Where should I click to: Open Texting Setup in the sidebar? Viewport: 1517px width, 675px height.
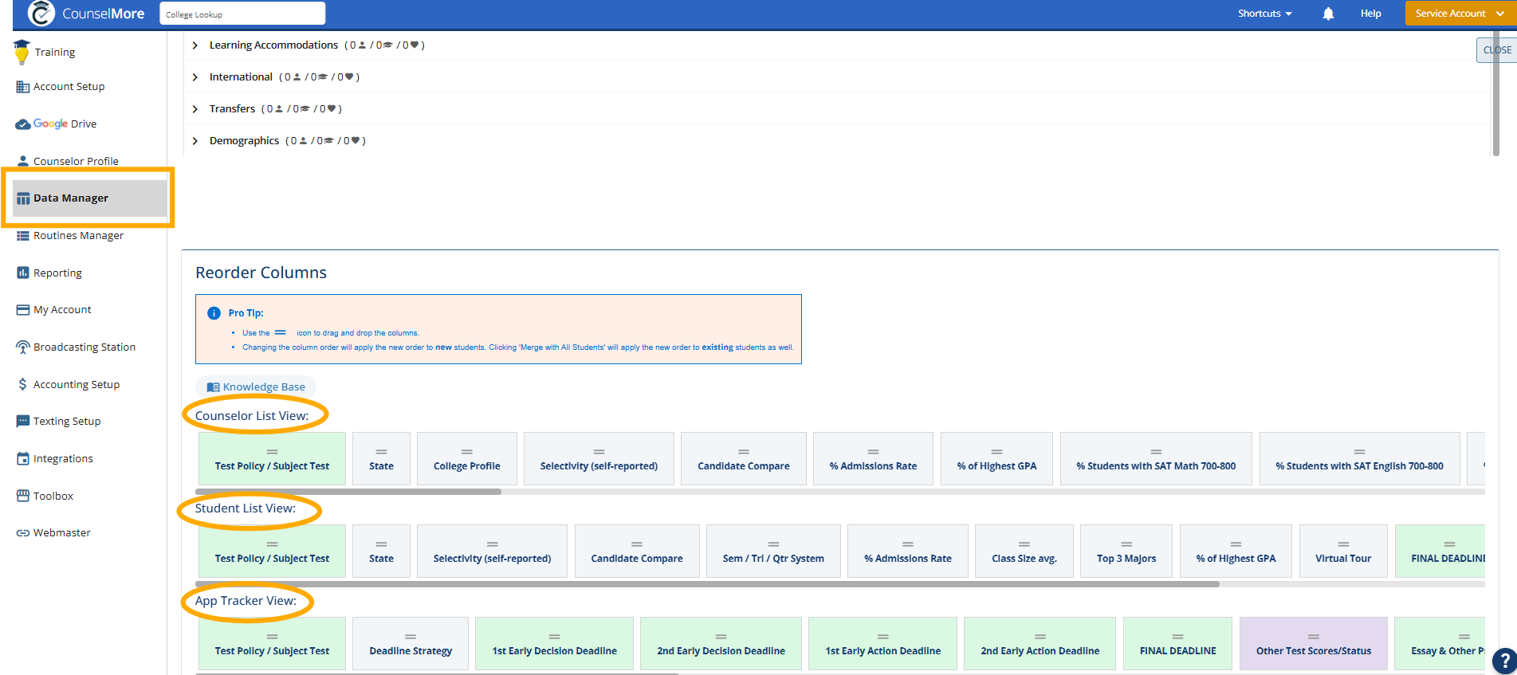[x=67, y=422]
